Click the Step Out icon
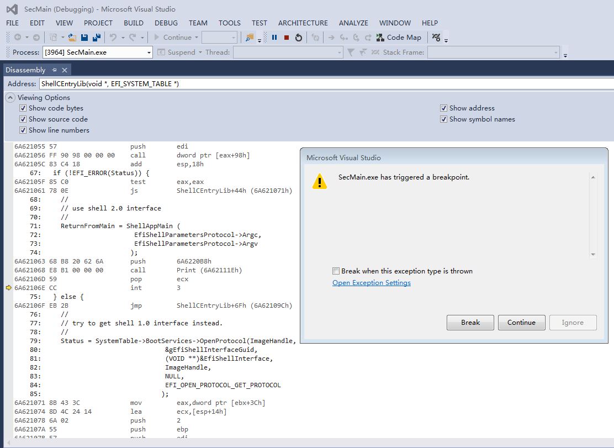The image size is (614, 448). [x=368, y=37]
